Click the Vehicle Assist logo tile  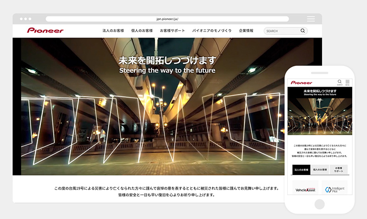(306, 189)
